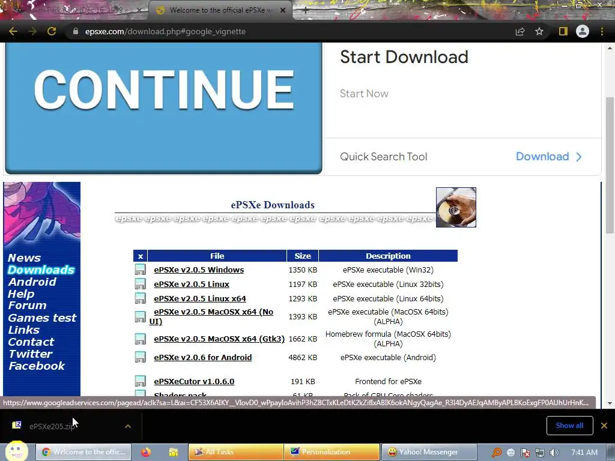Click the ePSXe v2.0.6 for Android link

coord(203,358)
